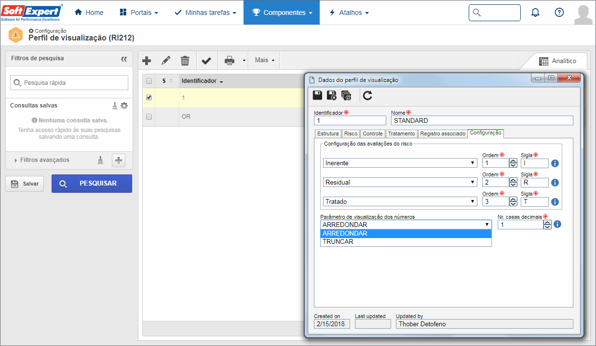
Task: Click the Salvar button
Action: (x=25, y=184)
